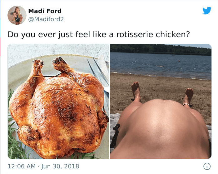Open the beach belly photo
This screenshot has width=218, height=174.
pyautogui.click(x=161, y=102)
